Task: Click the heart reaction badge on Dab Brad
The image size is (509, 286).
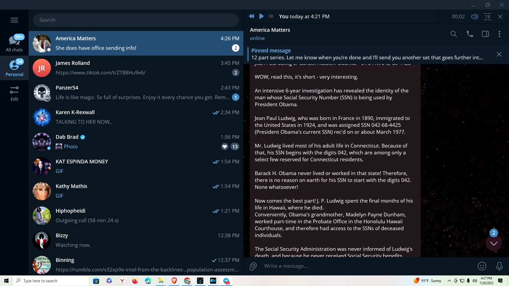Action: pos(225,147)
